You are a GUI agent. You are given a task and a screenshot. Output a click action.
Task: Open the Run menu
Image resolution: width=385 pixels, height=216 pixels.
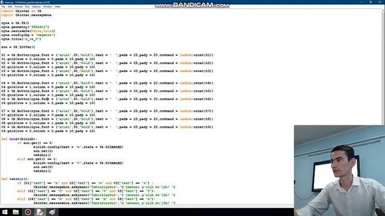27,7
